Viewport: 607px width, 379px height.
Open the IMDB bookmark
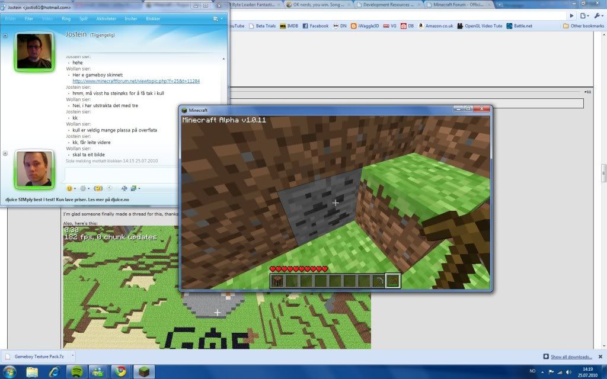click(289, 26)
